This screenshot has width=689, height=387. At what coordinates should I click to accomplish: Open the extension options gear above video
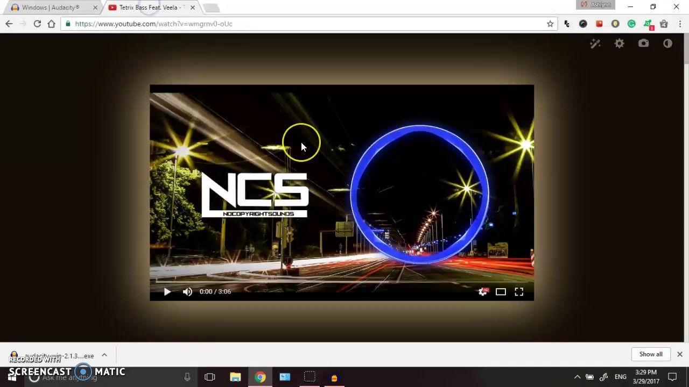pyautogui.click(x=620, y=44)
